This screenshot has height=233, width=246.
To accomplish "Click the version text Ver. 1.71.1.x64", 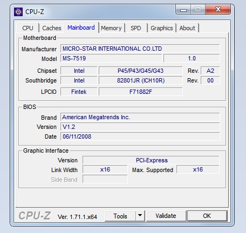I will [x=77, y=217].
